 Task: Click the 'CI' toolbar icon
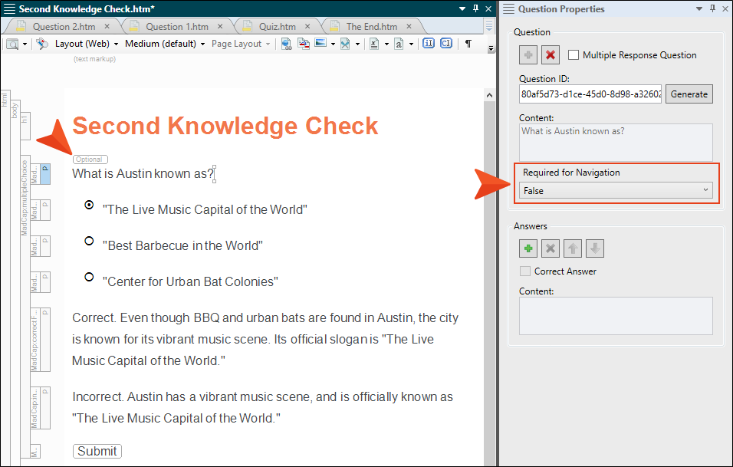pos(446,44)
